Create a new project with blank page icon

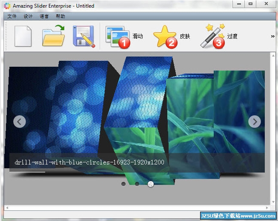point(23,36)
